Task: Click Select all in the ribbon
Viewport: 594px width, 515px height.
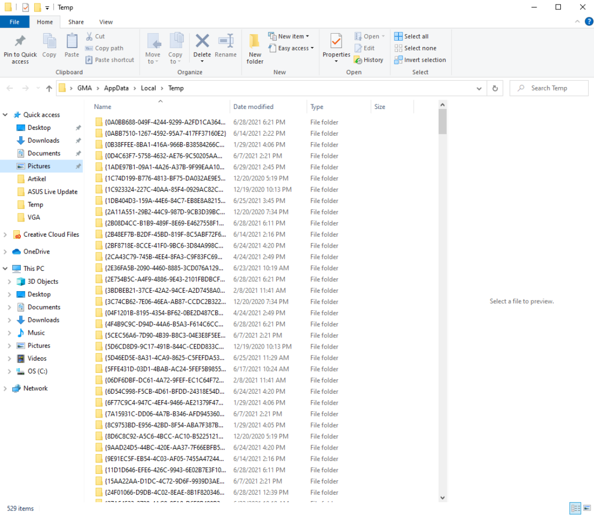Action: click(x=411, y=36)
